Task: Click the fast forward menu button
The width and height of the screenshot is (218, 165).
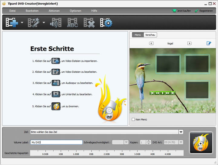Action: pos(167,93)
